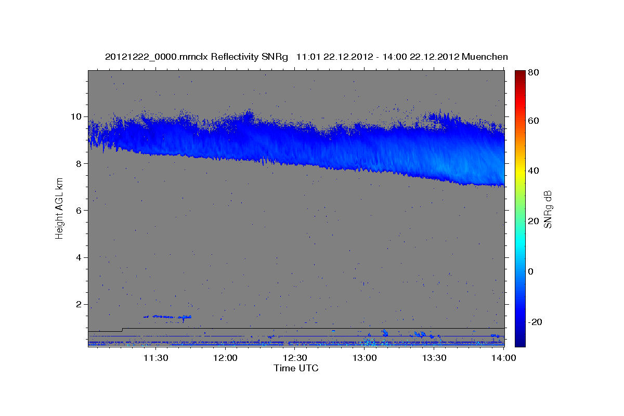The image size is (624, 416).
Task: Click the colorbar value label 20
Action: click(x=532, y=221)
